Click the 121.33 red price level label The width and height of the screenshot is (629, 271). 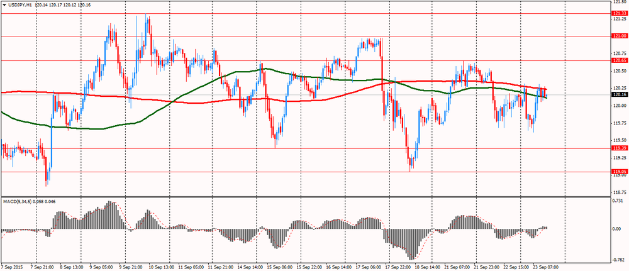point(620,14)
